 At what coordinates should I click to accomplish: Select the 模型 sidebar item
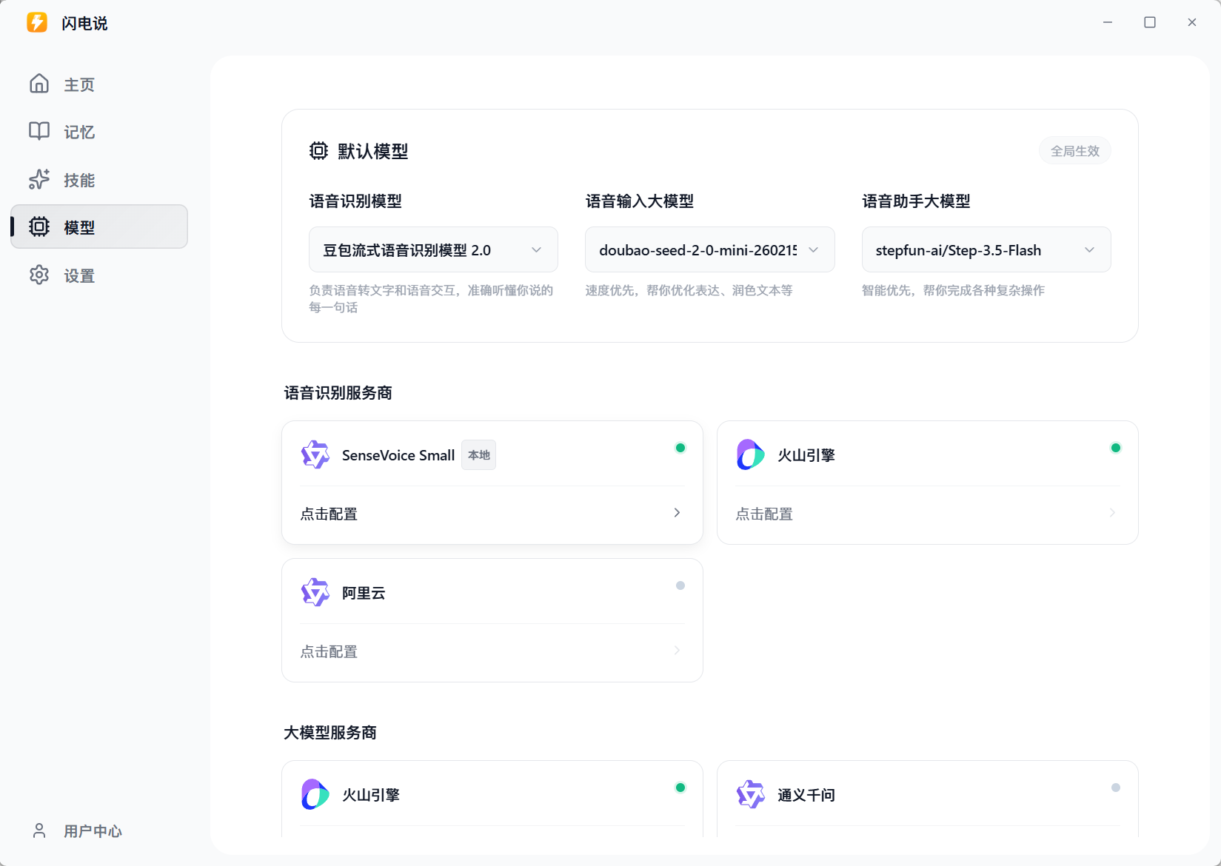(x=99, y=226)
